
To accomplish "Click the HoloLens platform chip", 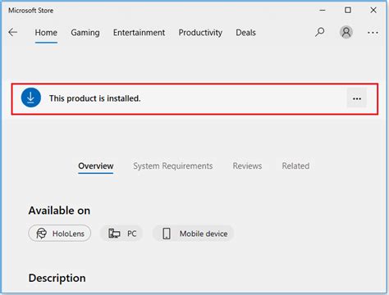I will click(60, 234).
